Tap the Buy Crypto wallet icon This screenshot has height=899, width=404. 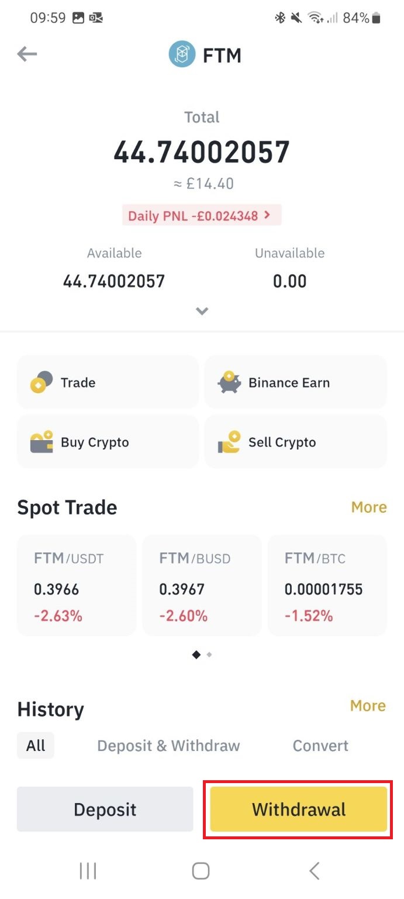tap(42, 442)
